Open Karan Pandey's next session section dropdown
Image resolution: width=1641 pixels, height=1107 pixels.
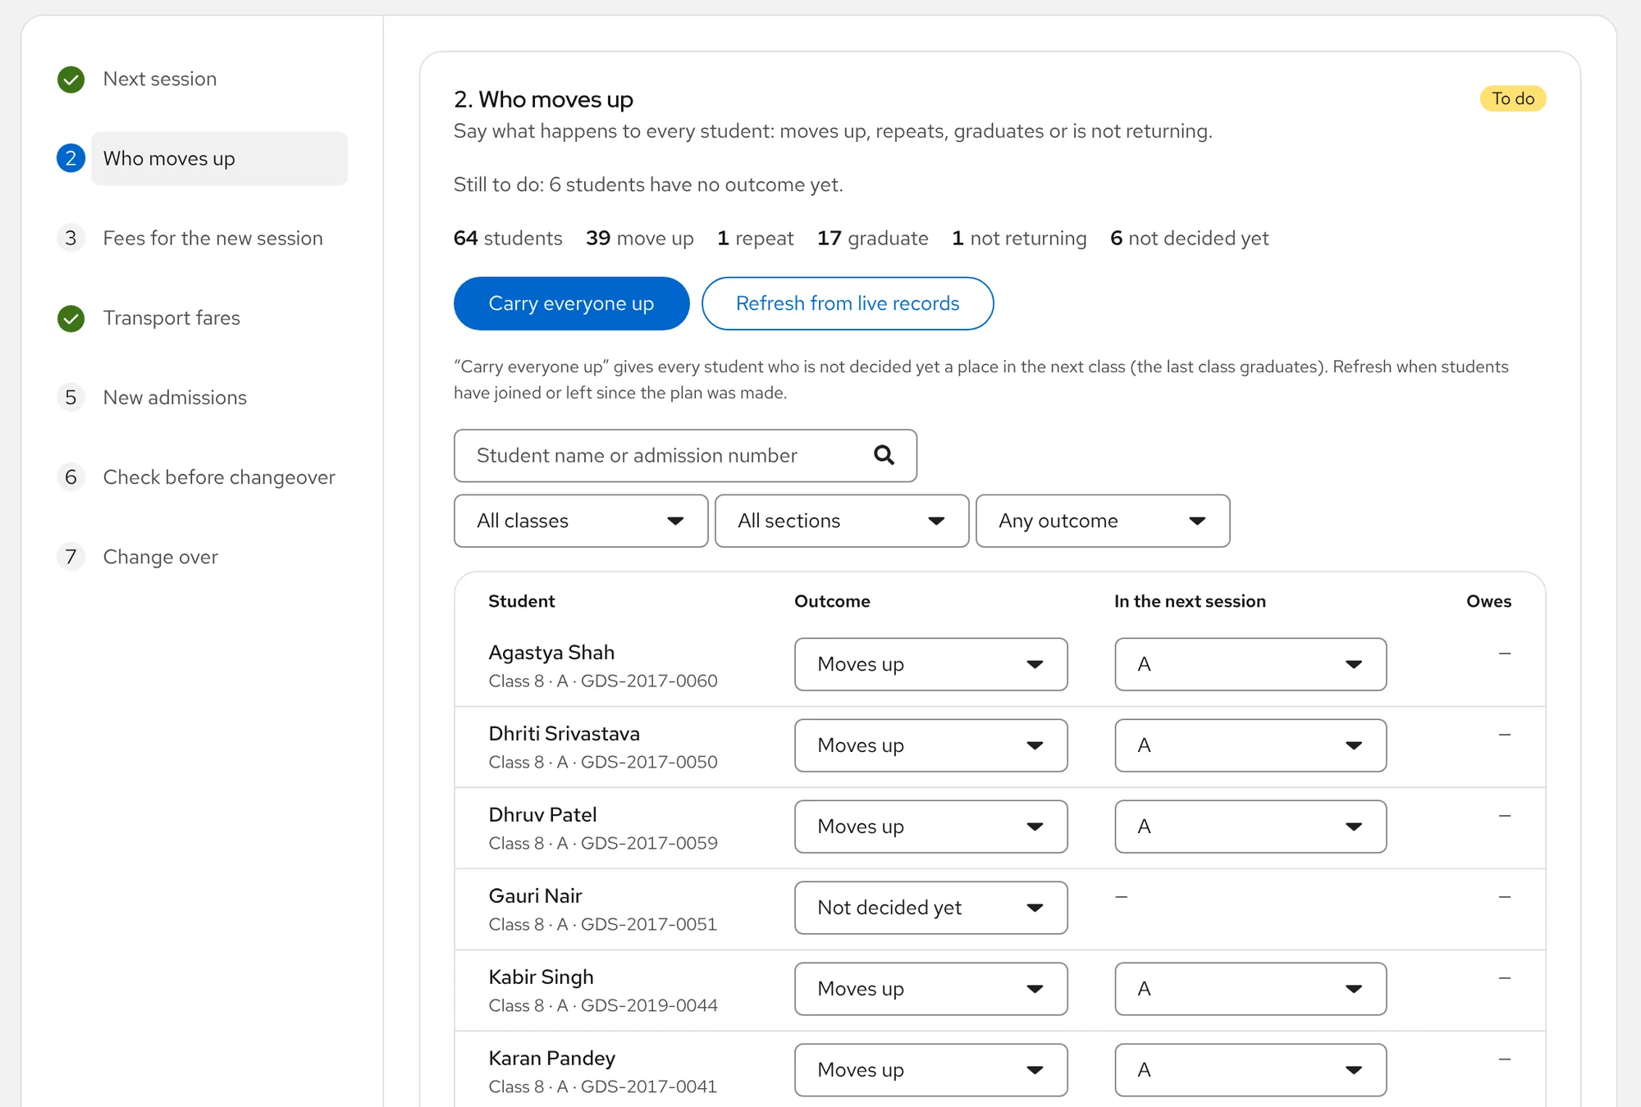(1250, 1070)
